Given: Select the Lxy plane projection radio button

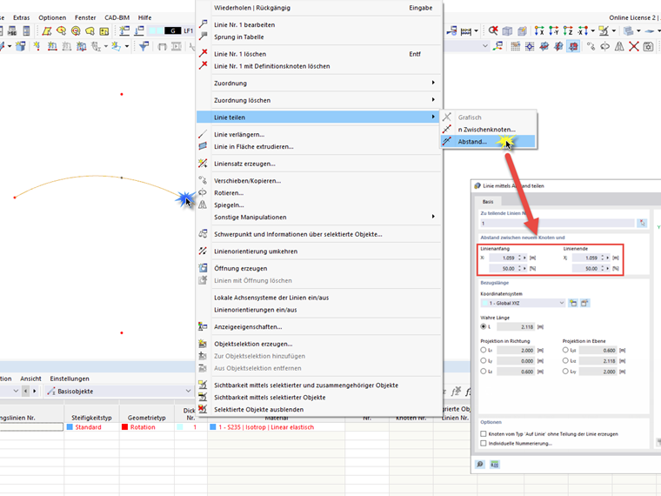Looking at the screenshot, I should 565,372.
